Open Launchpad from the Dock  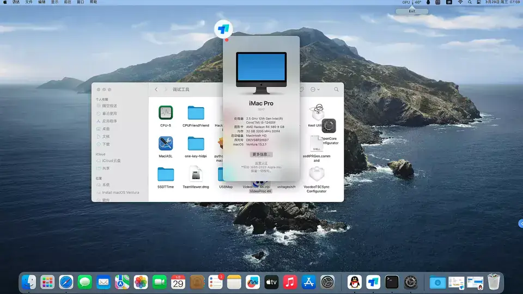point(47,283)
